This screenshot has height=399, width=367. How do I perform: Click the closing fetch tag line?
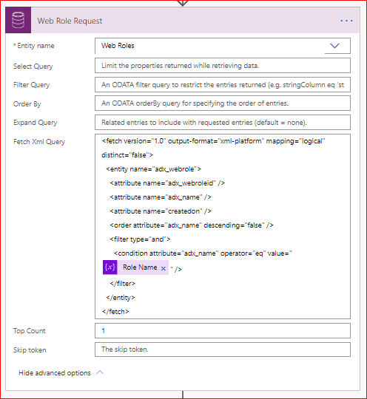(115, 312)
